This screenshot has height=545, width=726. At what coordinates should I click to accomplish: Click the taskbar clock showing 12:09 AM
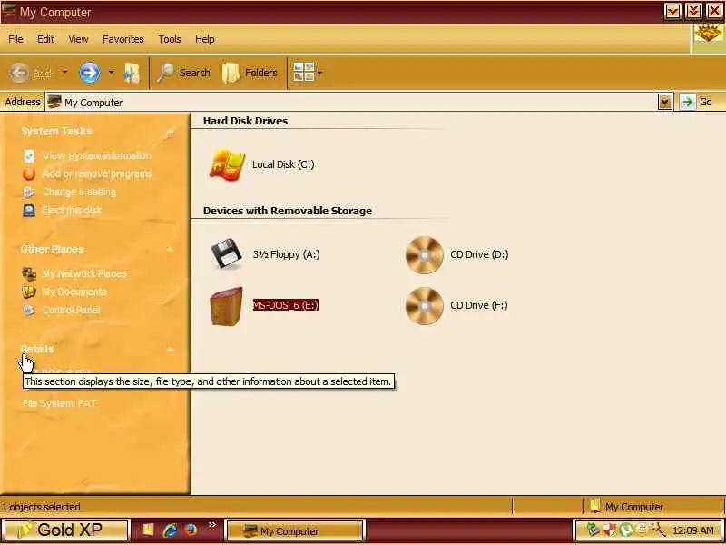[x=693, y=530]
